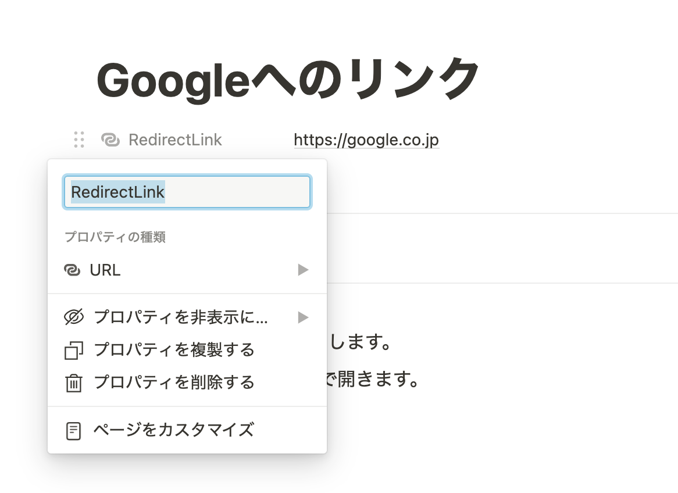The image size is (678, 493).
Task: Click the プロパティの種類 section label
Action: (x=115, y=237)
